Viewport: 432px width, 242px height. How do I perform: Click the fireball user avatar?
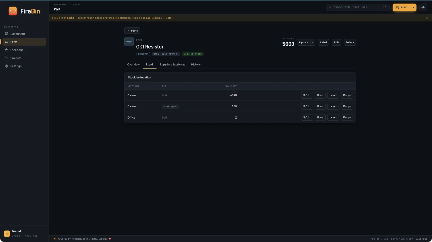(x=7, y=234)
